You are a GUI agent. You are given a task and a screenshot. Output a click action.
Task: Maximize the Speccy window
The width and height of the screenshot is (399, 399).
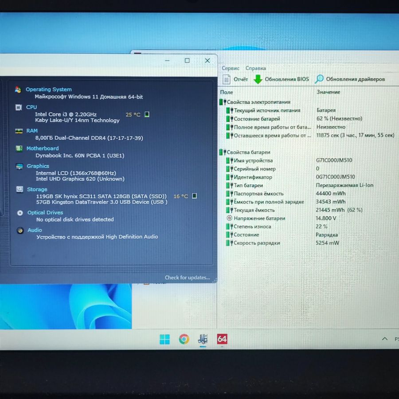pyautogui.click(x=187, y=61)
